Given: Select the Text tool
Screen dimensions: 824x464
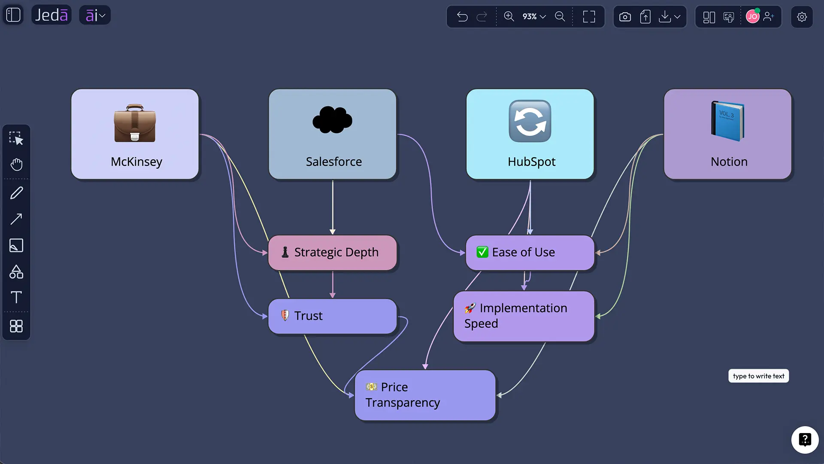Looking at the screenshot, I should click(16, 297).
